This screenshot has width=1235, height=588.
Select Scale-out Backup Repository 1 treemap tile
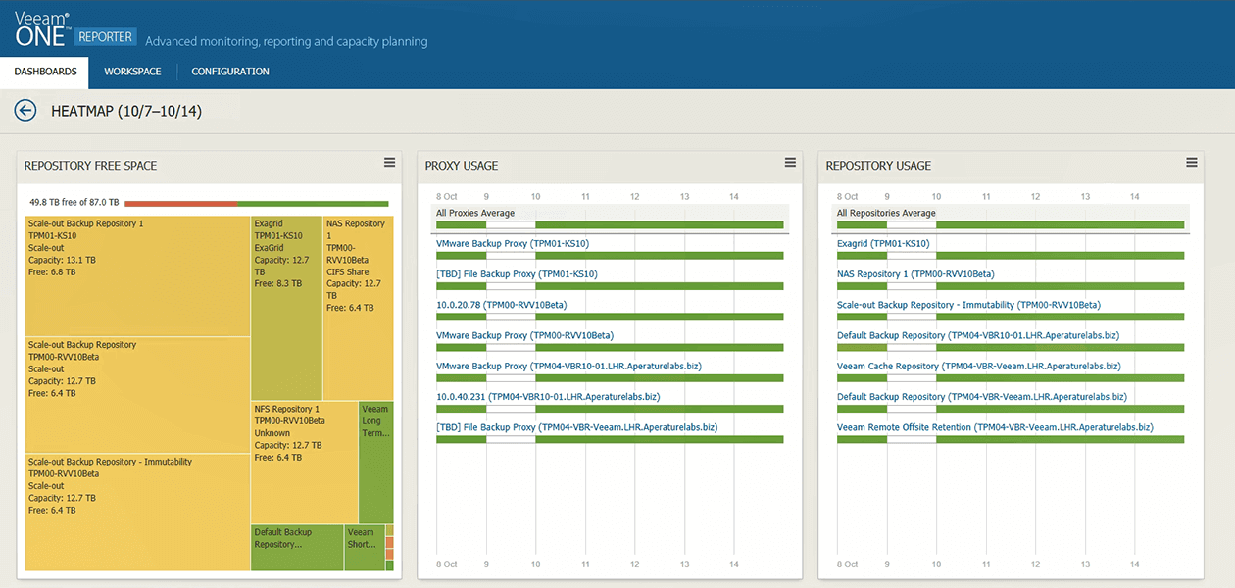coord(137,276)
